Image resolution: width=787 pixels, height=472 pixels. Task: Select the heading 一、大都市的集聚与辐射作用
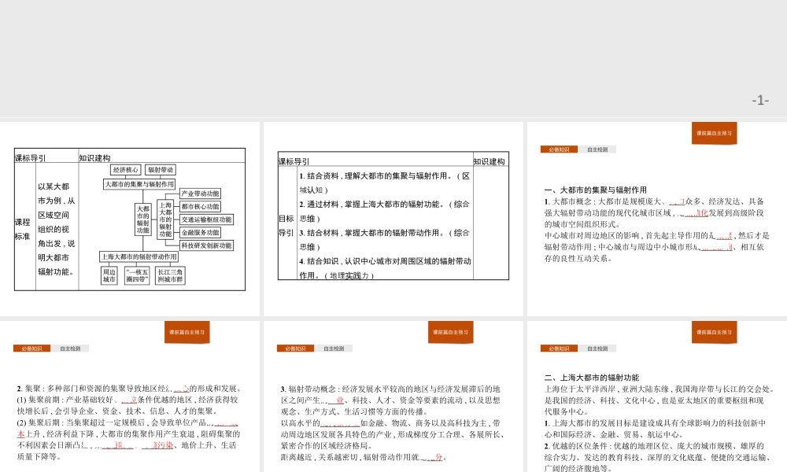(x=597, y=190)
